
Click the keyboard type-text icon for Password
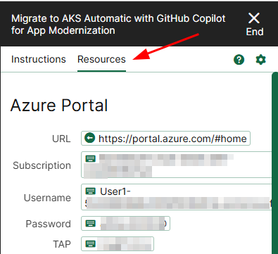coord(91,223)
